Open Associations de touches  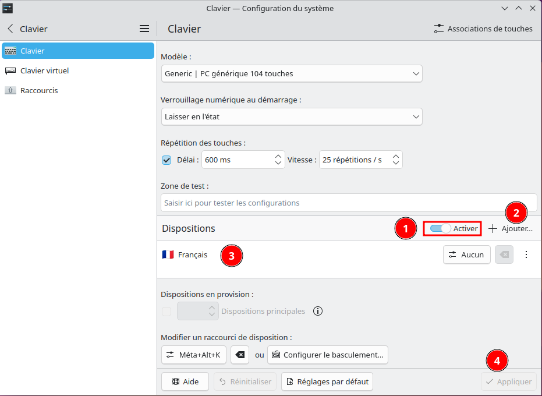(483, 29)
